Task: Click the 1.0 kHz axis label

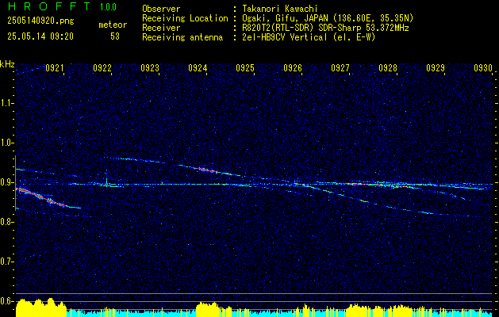Action: tap(6, 143)
